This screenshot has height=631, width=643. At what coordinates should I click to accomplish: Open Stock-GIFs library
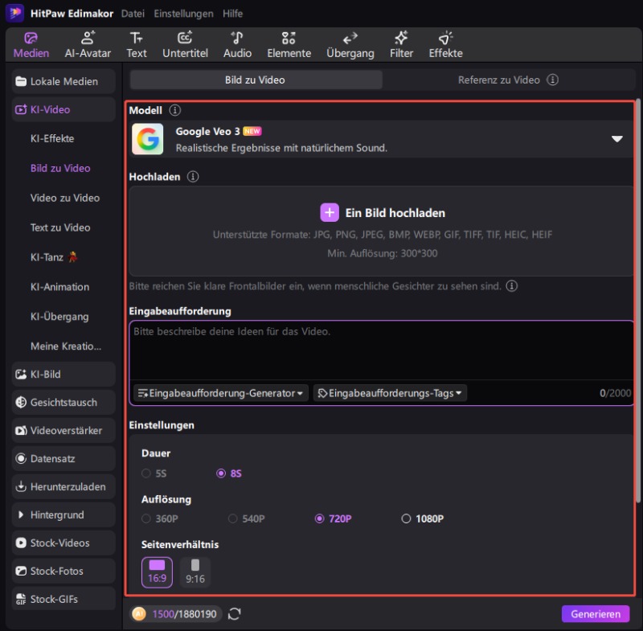pyautogui.click(x=63, y=599)
